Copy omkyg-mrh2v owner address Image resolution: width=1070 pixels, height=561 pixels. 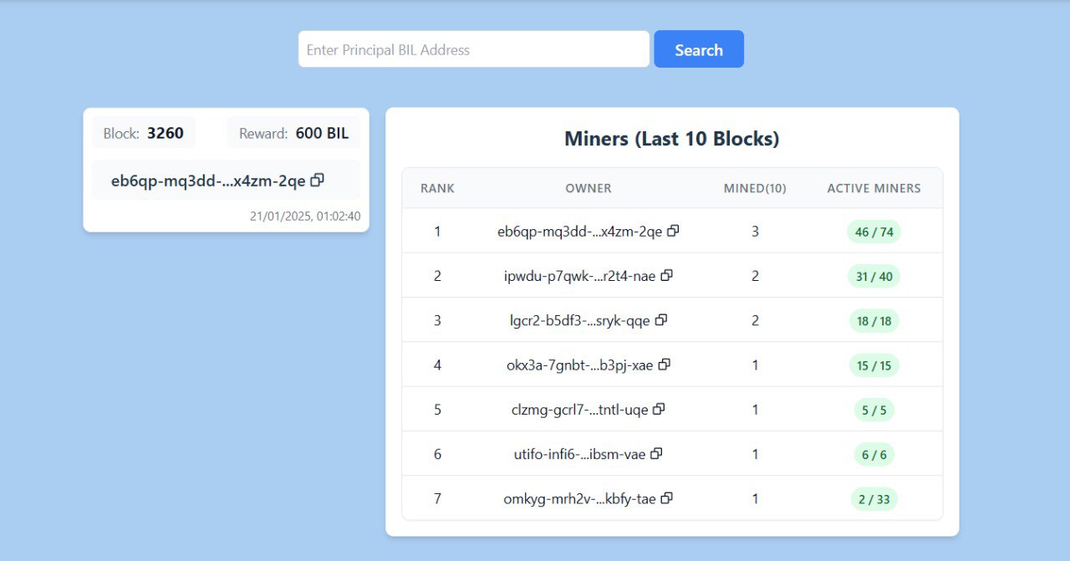[666, 498]
